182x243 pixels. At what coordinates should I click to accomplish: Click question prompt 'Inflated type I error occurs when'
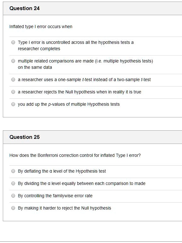tap(41, 27)
